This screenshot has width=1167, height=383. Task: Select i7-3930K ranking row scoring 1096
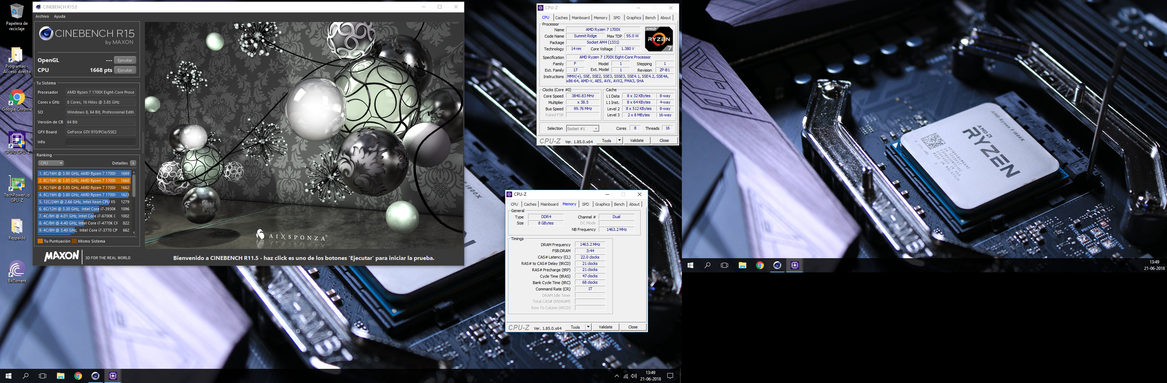[x=84, y=209]
